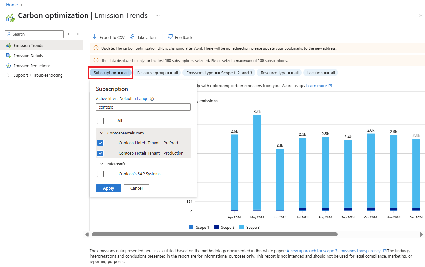Viewport: 425px width, 267px height.
Task: Click the sidebar Search field
Action: [34, 34]
